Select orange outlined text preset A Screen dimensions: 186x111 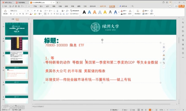coord(95,12)
